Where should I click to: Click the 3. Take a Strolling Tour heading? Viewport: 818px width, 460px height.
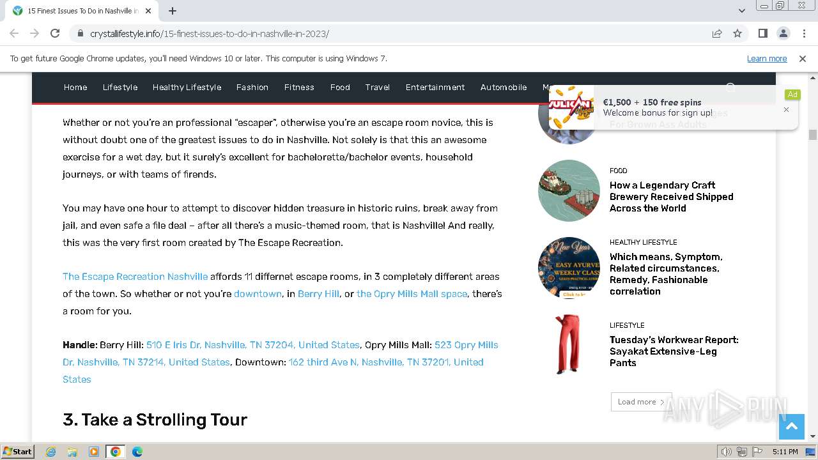155,420
